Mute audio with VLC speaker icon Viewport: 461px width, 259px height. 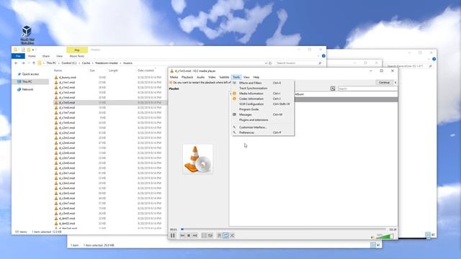372,237
